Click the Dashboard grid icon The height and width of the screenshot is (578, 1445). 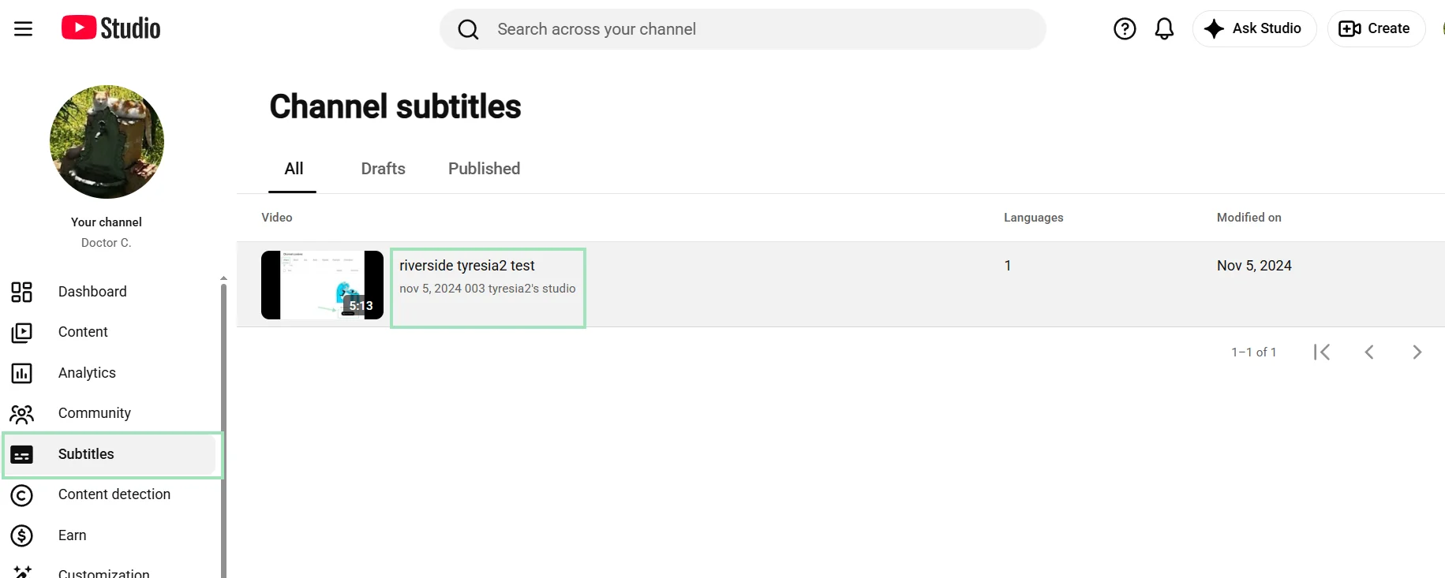[x=21, y=292]
